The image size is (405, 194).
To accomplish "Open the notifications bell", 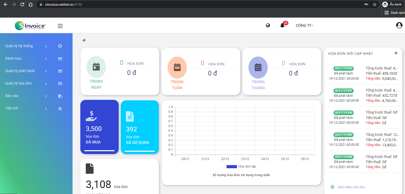I will click(x=282, y=25).
